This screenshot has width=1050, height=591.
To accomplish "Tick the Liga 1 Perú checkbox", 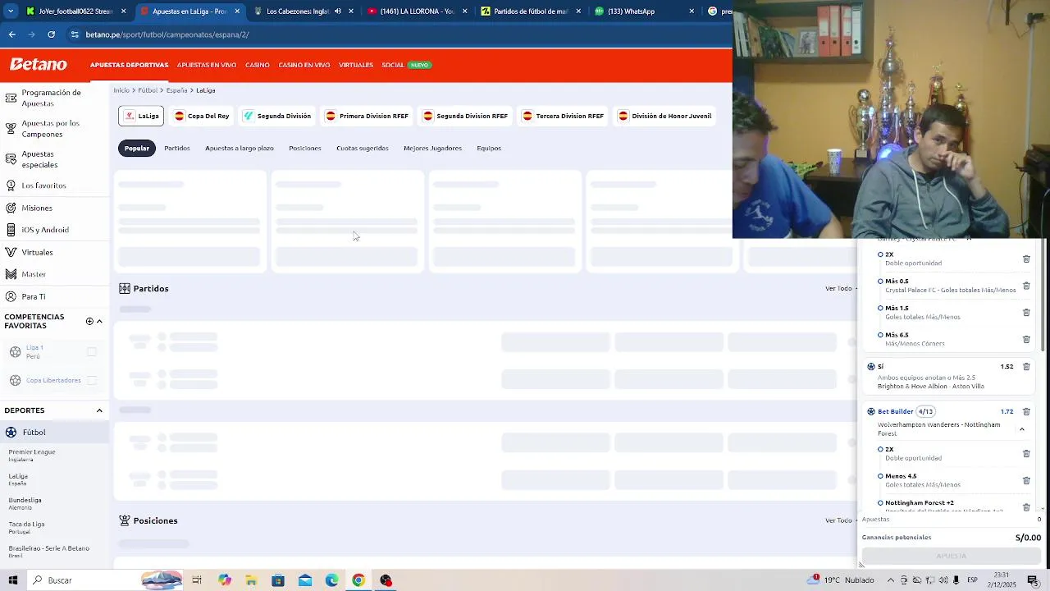I will [92, 352].
